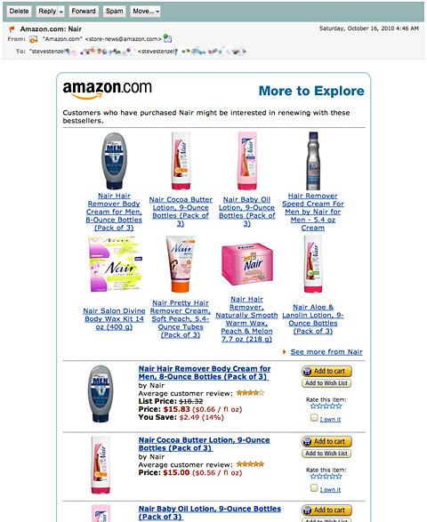Click the Forward toolbar button

tap(84, 12)
